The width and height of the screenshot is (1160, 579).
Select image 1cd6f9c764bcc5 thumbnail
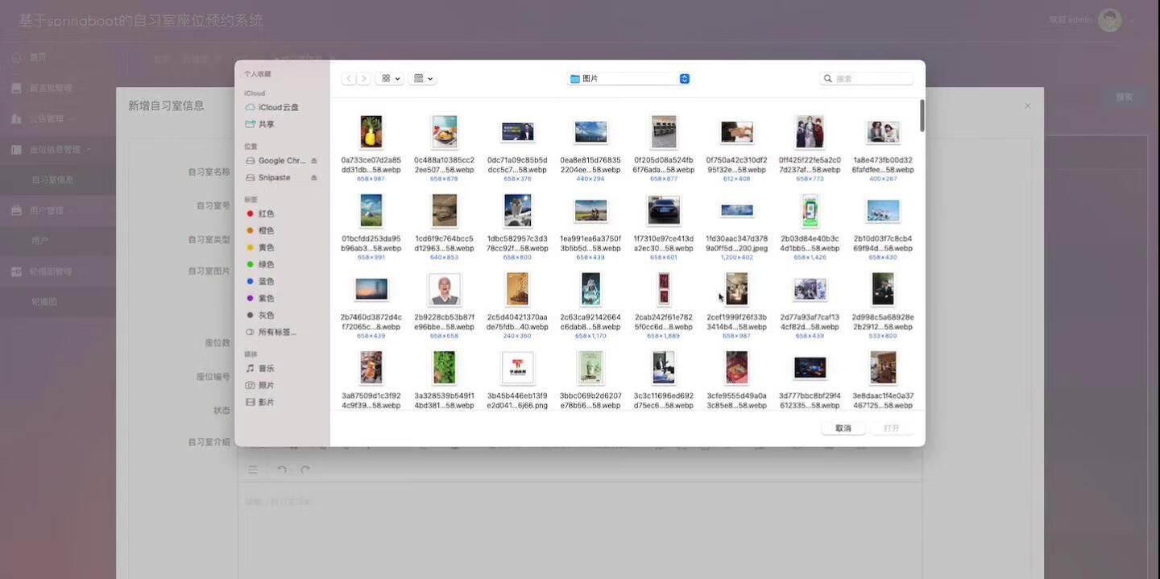445,210
